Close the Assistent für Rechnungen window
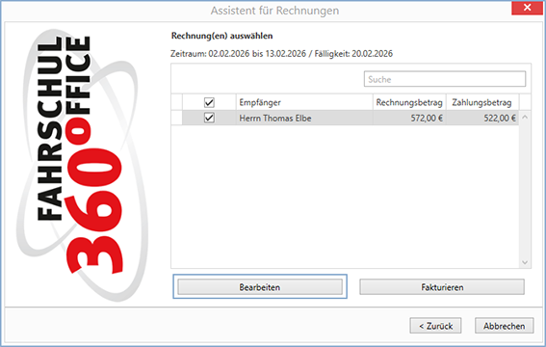 [527, 8]
